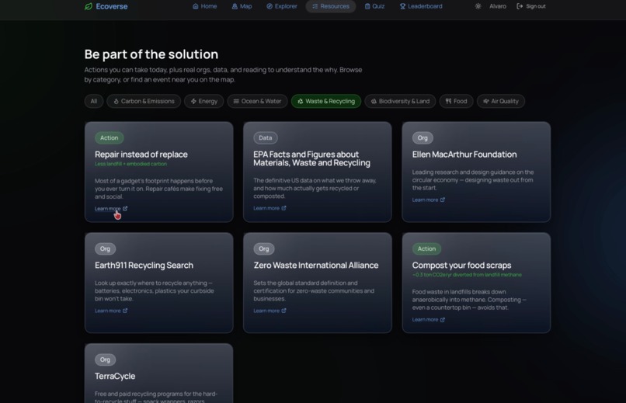Click 'Zero Waste International Alliance' title

click(316, 266)
